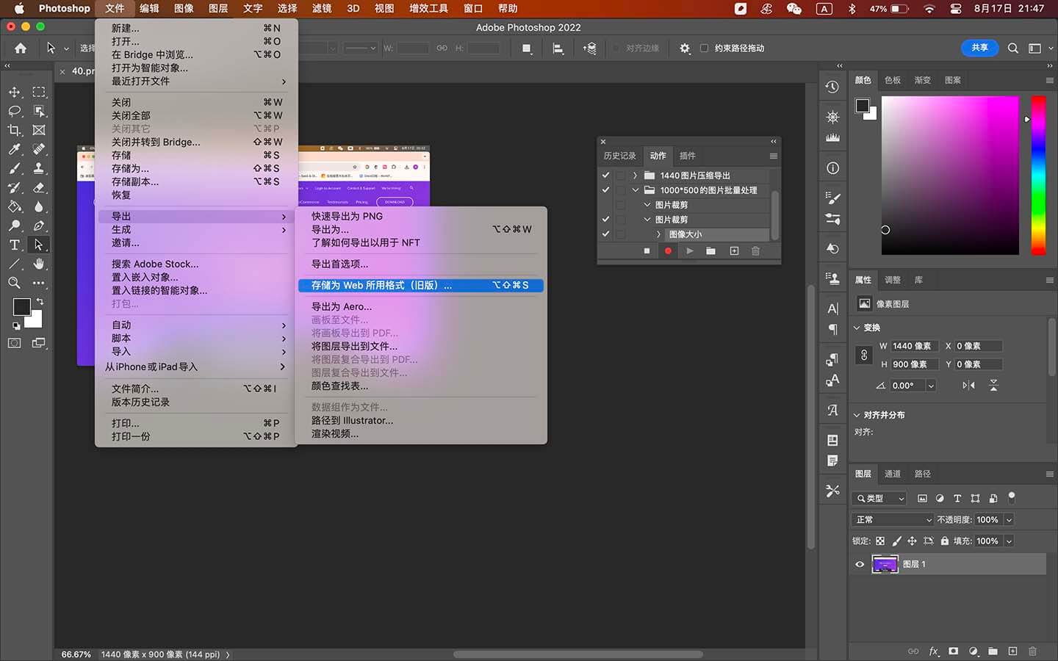Screen dimensions: 1058x661
Task: Open the layer style fx menu
Action: [934, 651]
